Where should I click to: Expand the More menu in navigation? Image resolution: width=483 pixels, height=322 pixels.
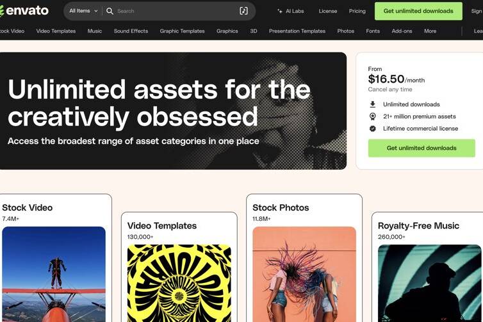tap(430, 31)
